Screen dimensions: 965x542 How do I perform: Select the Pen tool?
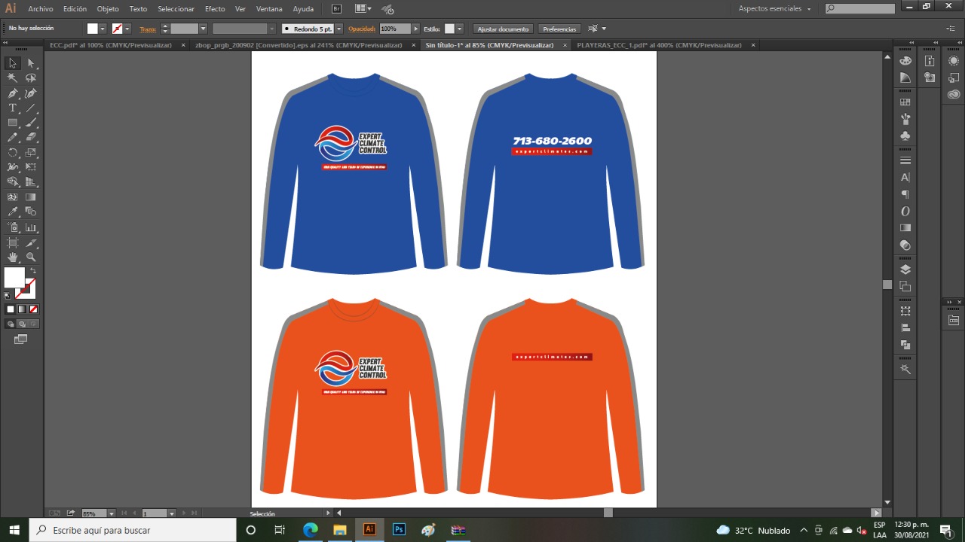click(13, 93)
